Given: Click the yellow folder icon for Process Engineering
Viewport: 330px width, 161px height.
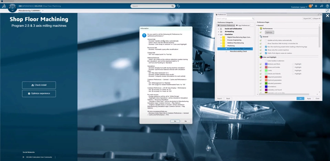Looking at the screenshot, I should coord(223,40).
